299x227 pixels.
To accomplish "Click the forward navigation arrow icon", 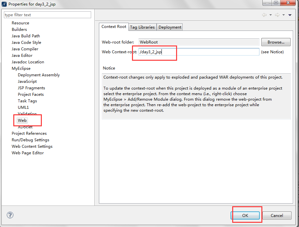I will (x=277, y=15).
